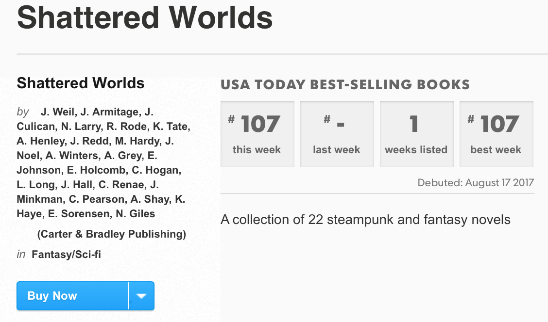Click author K. Tate's name
Image resolution: width=548 pixels, height=322 pixels.
pyautogui.click(x=171, y=127)
